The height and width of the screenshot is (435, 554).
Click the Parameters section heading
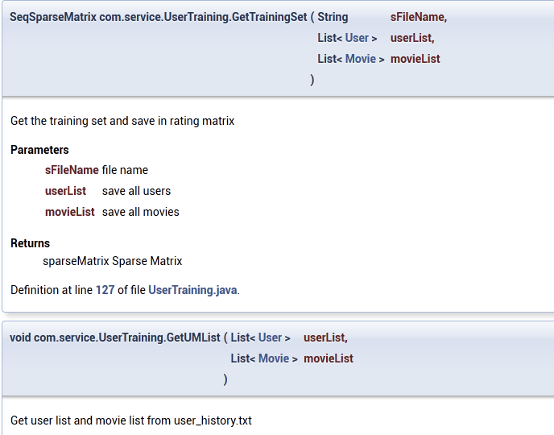(39, 150)
